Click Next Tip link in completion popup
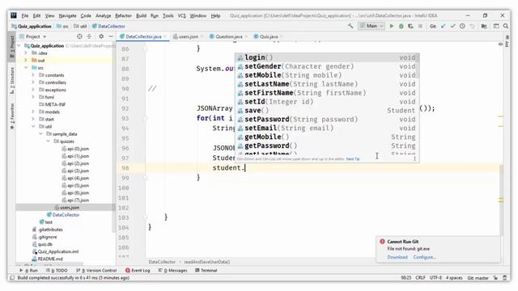Screen dimensions: 518x291 (353, 159)
